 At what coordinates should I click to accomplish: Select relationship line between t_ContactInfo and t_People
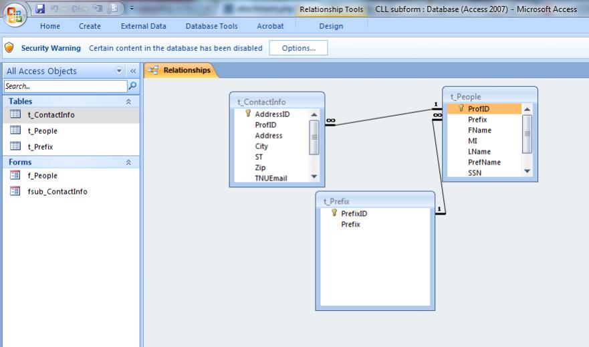pos(383,117)
